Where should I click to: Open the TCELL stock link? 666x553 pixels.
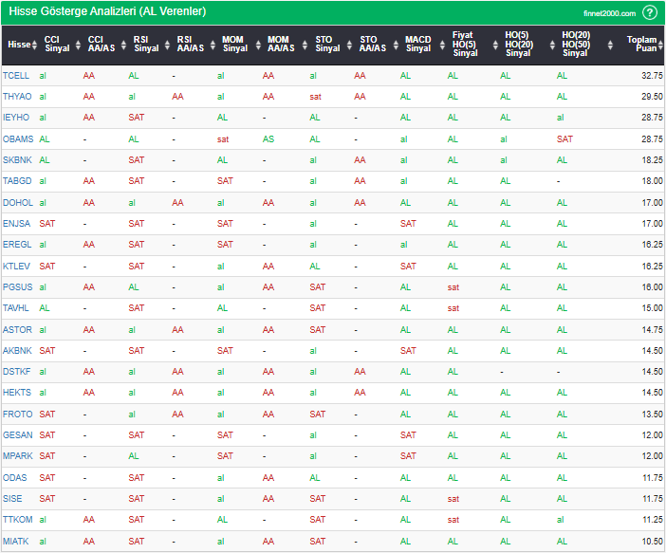click(x=15, y=75)
